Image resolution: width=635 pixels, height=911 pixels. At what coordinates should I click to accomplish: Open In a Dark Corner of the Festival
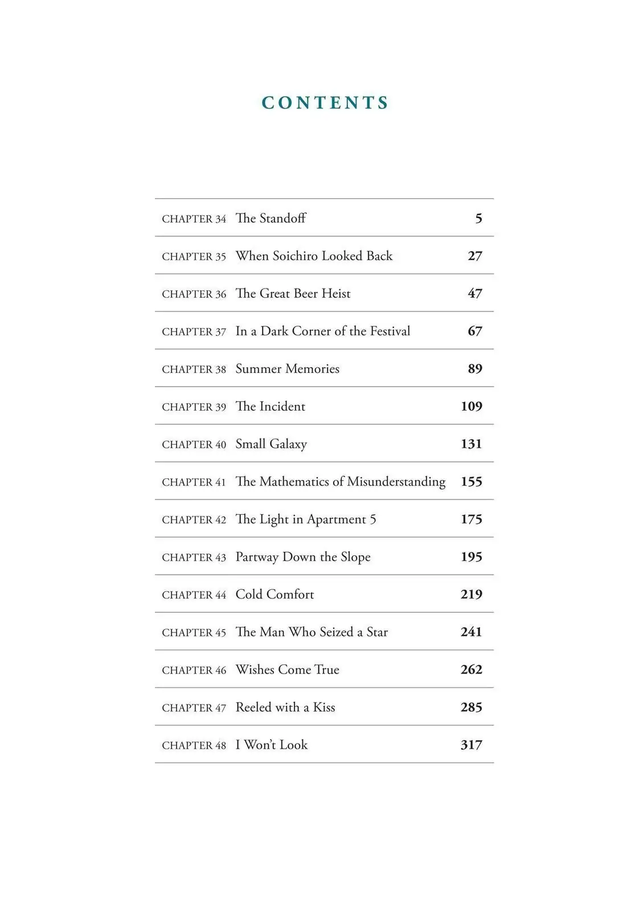[324, 331]
